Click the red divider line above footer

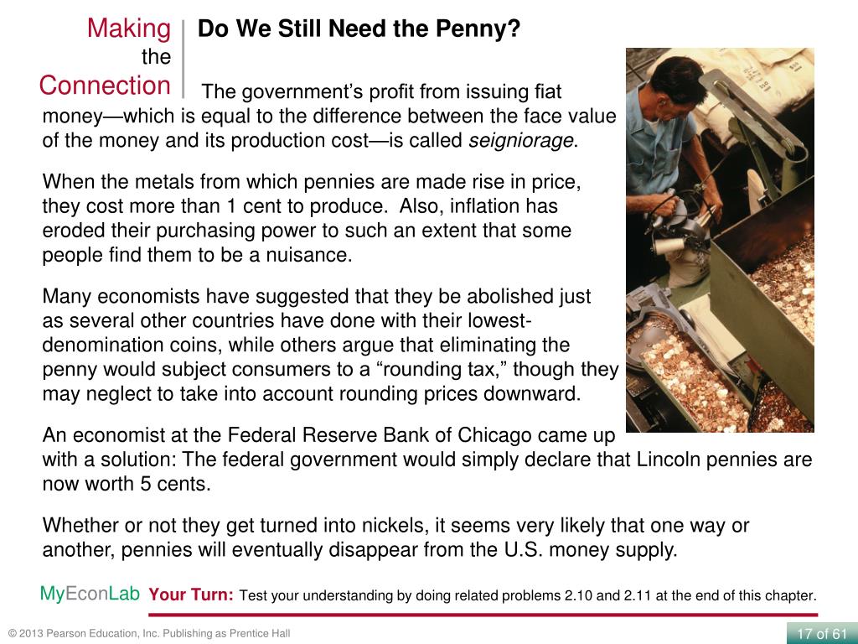pos(483,615)
